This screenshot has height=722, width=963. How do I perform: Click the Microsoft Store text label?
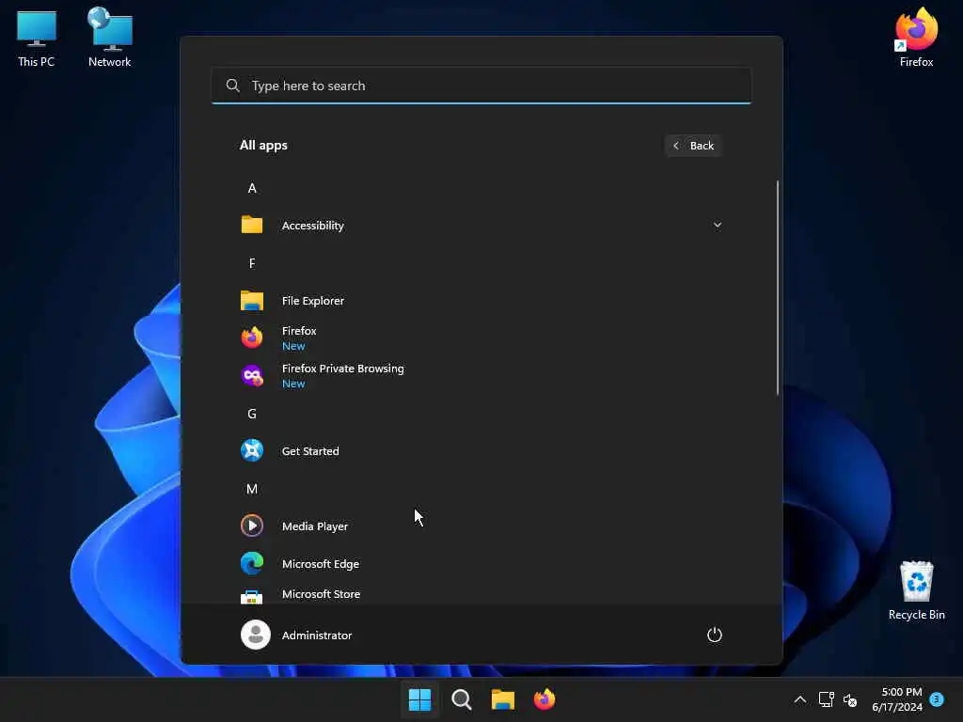(x=322, y=594)
